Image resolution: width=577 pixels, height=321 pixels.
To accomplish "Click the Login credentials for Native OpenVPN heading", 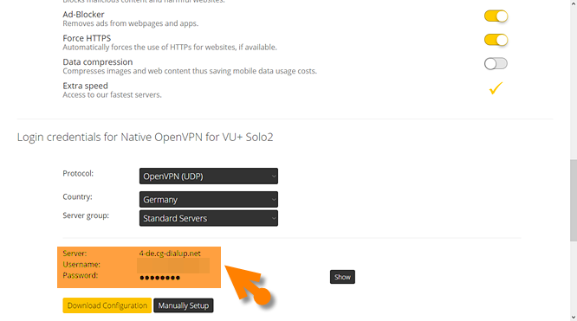I will pos(145,138).
